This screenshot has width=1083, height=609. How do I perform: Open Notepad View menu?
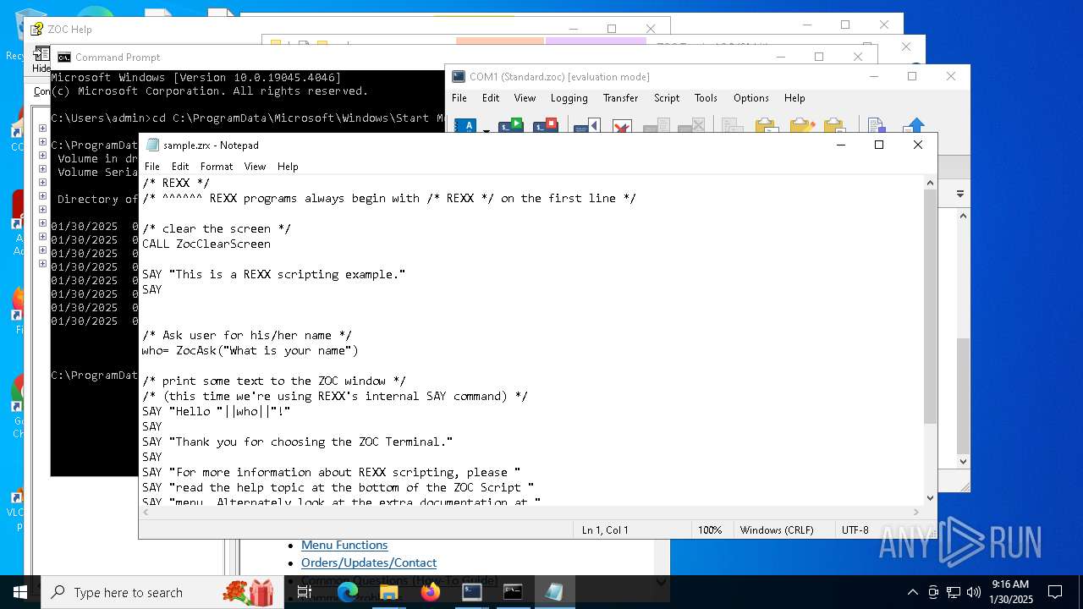click(x=255, y=167)
